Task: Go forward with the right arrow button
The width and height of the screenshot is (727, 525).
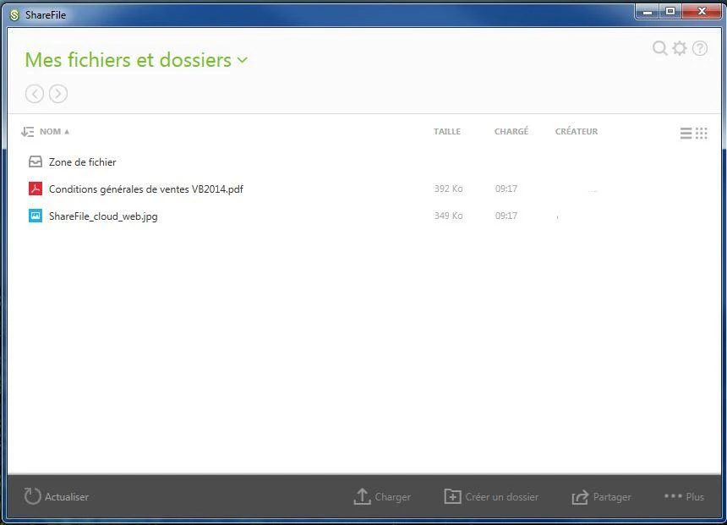Action: coord(58,94)
